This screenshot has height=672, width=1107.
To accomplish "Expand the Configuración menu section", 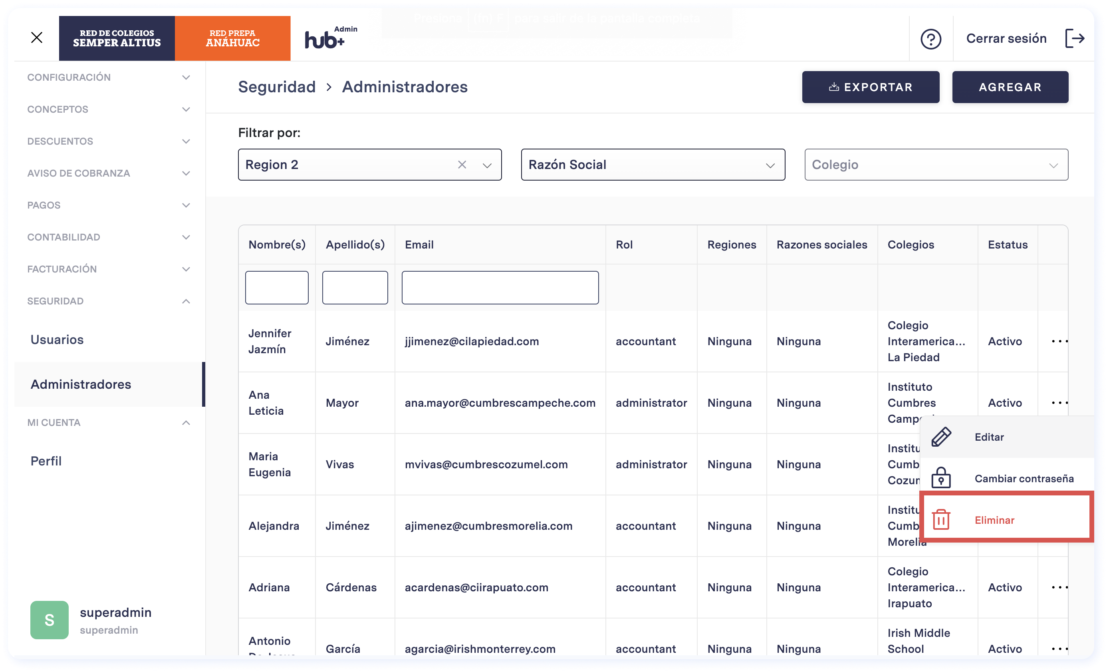I will pos(109,78).
